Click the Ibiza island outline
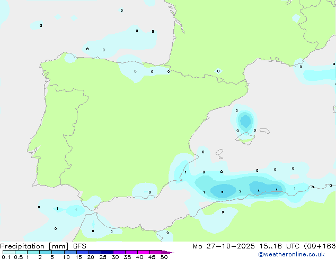The width and height of the screenshot is (336, 259). click(219, 152)
